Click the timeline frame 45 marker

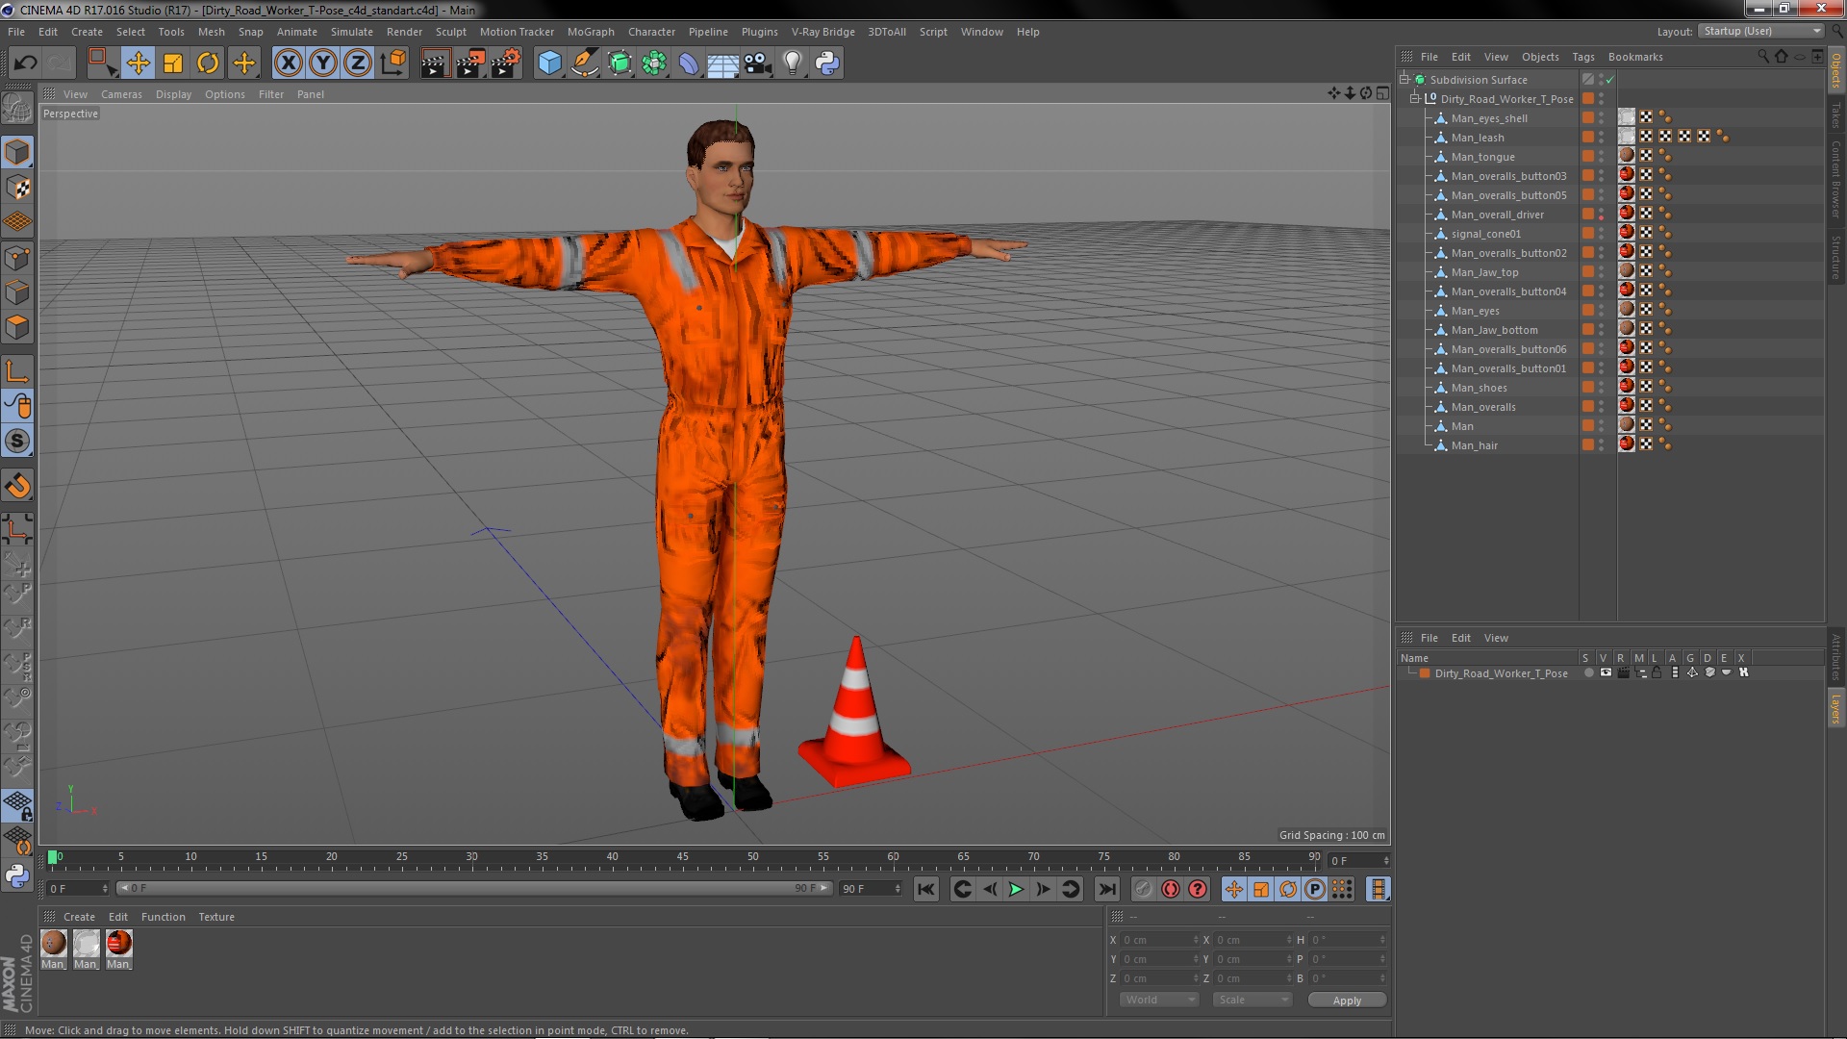(x=682, y=856)
